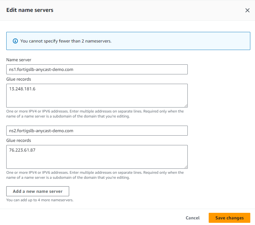The height and width of the screenshot is (225, 255).
Task: Click the glue records box containing 76.223.61.87
Action: pyautogui.click(x=97, y=157)
